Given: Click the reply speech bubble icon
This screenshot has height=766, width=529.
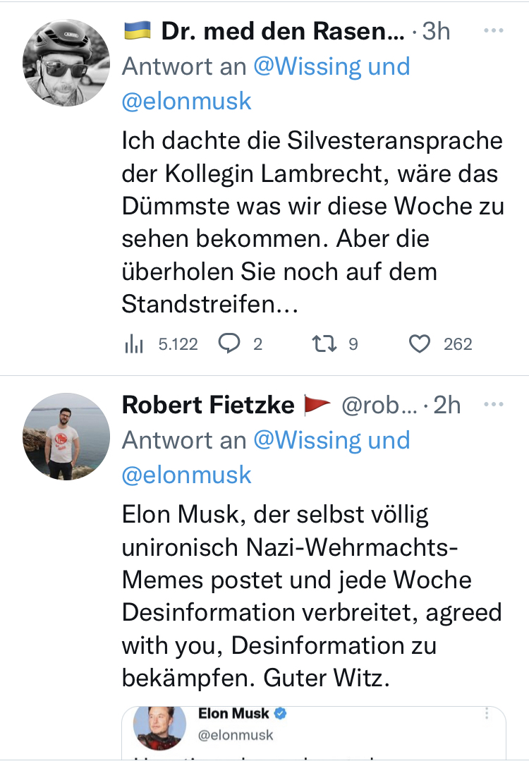Looking at the screenshot, I should (x=229, y=344).
